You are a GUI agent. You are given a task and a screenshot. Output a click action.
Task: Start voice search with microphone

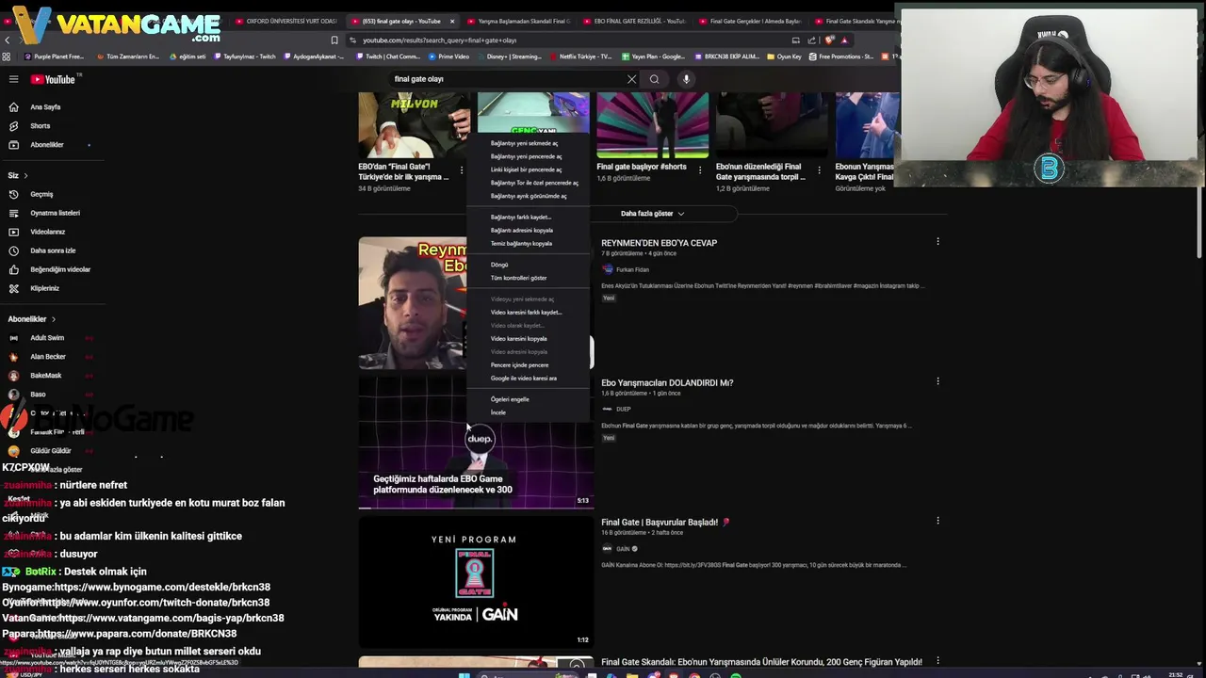686,79
